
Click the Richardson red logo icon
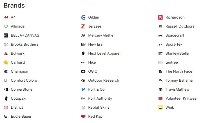(160, 17)
